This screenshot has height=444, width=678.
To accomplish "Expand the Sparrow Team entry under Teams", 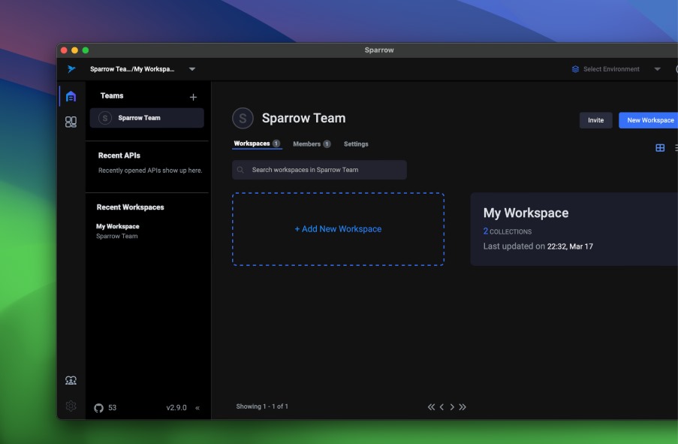I will [x=147, y=117].
